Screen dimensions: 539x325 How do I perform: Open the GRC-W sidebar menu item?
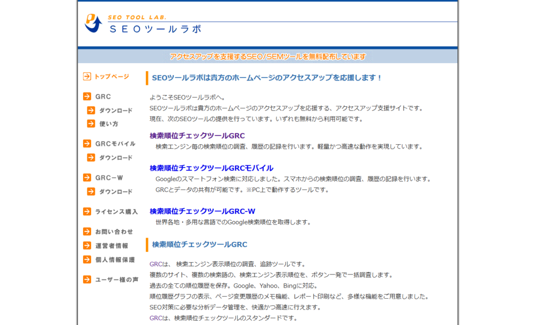click(109, 178)
